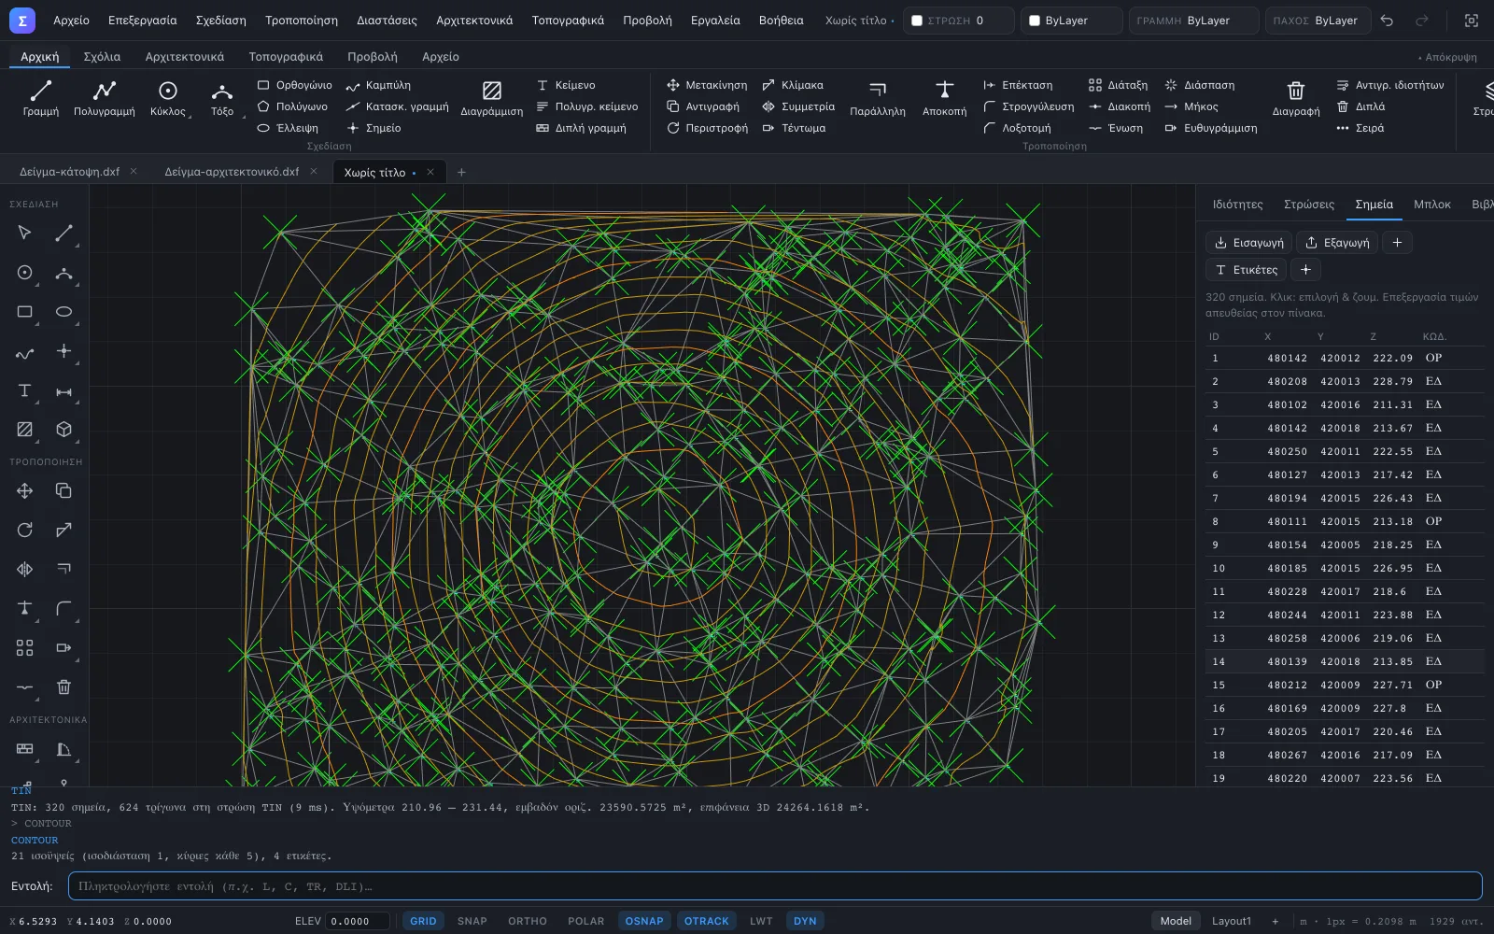Turn on ORTHO mode
The width and height of the screenshot is (1494, 934).
(x=528, y=921)
